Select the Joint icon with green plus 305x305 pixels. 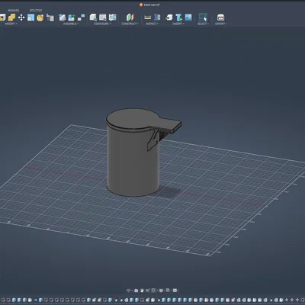coord(72,18)
